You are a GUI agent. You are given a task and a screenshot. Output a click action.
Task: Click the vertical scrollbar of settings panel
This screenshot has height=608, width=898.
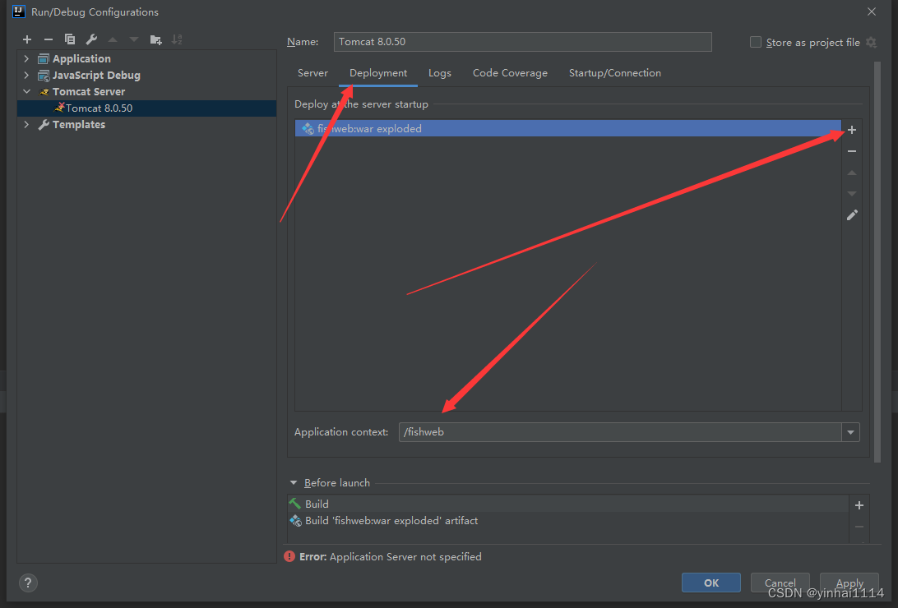[x=877, y=261]
